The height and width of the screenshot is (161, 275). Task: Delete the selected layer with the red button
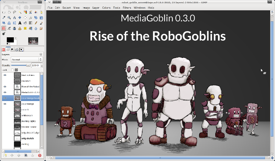40,155
